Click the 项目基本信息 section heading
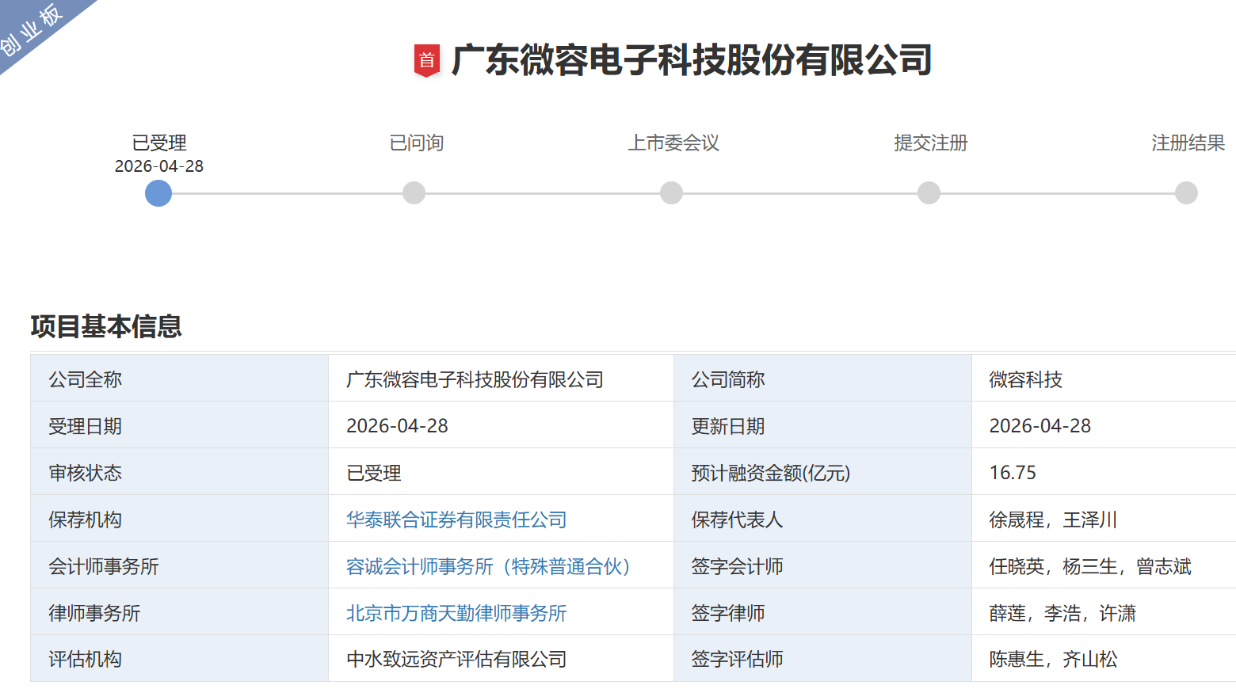Viewport: 1236px width, 689px height. (x=106, y=326)
